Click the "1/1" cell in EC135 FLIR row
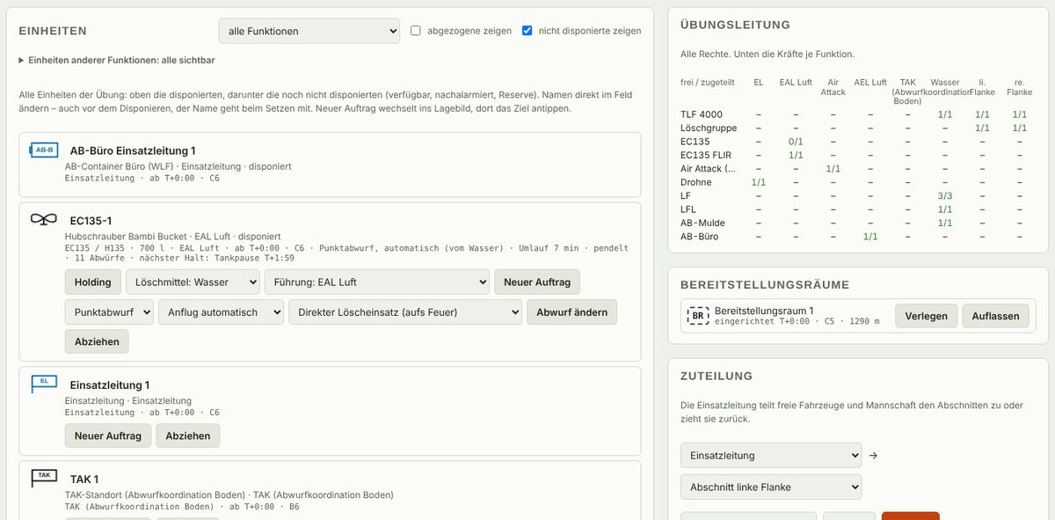1055x520 pixels. click(x=796, y=155)
